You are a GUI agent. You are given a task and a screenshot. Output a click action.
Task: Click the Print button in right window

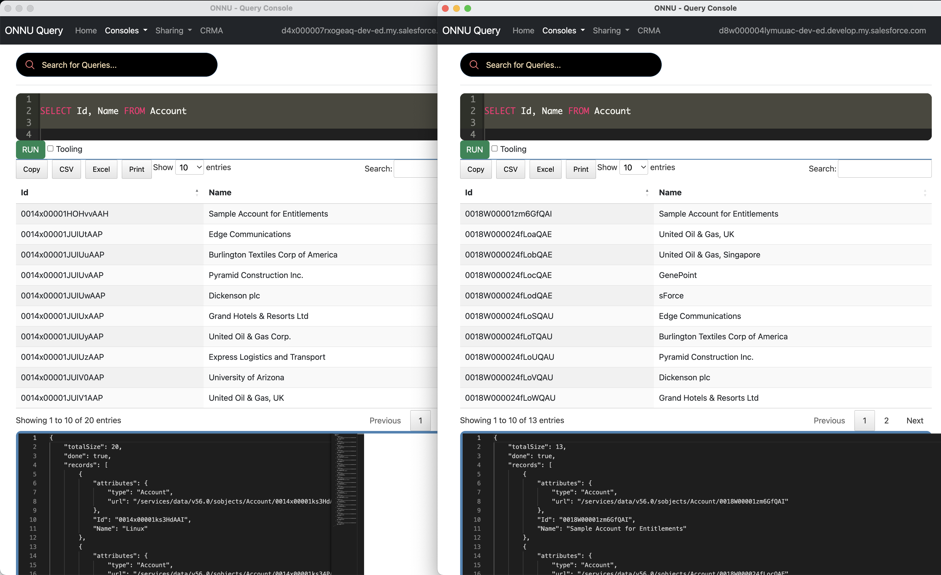tap(581, 169)
